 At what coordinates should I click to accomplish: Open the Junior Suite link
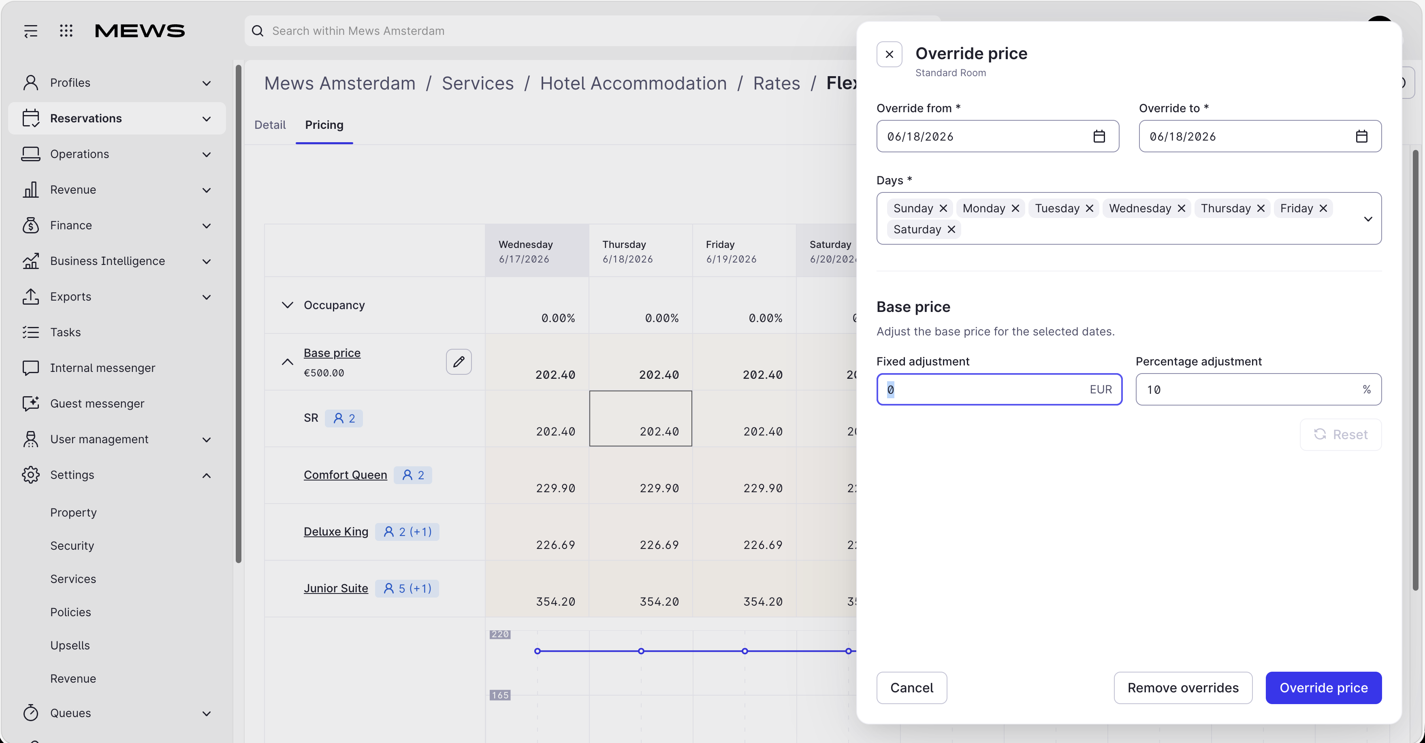[336, 588]
